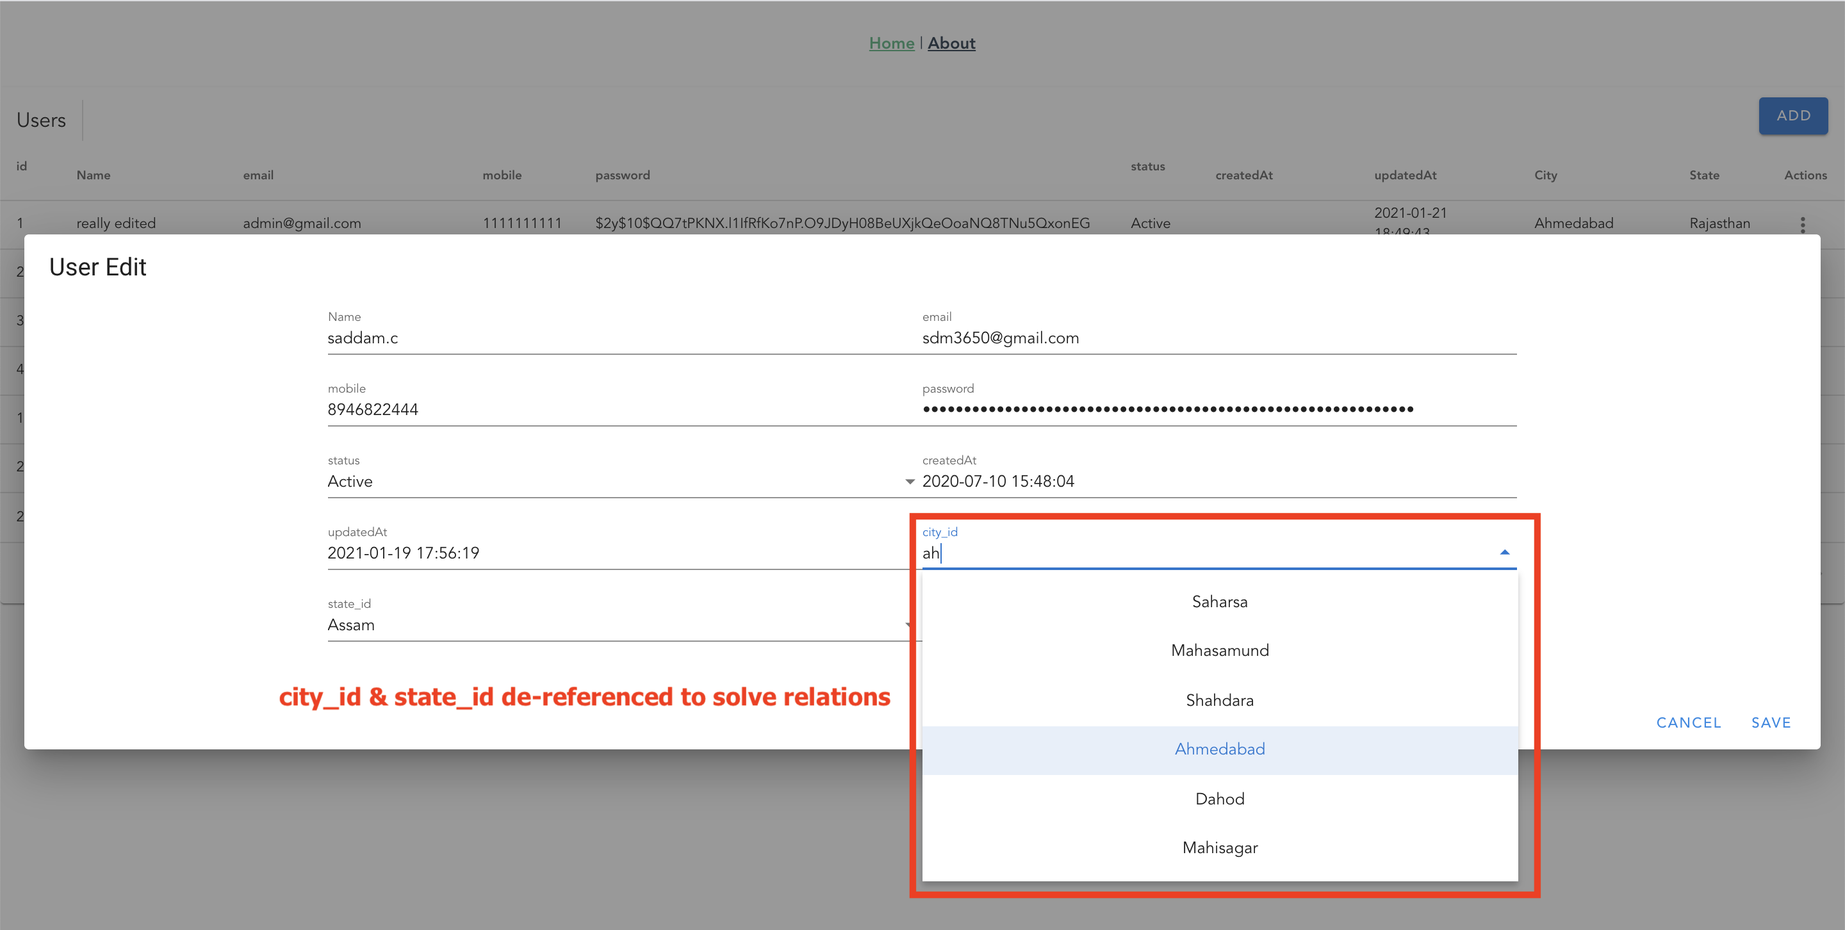
Task: Click the Name input field saddam.c
Action: pos(616,338)
